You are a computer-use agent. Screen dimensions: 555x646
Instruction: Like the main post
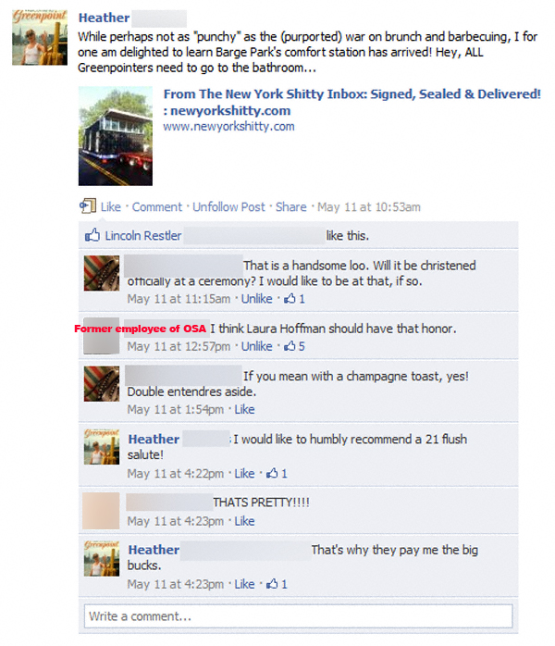[x=111, y=206]
